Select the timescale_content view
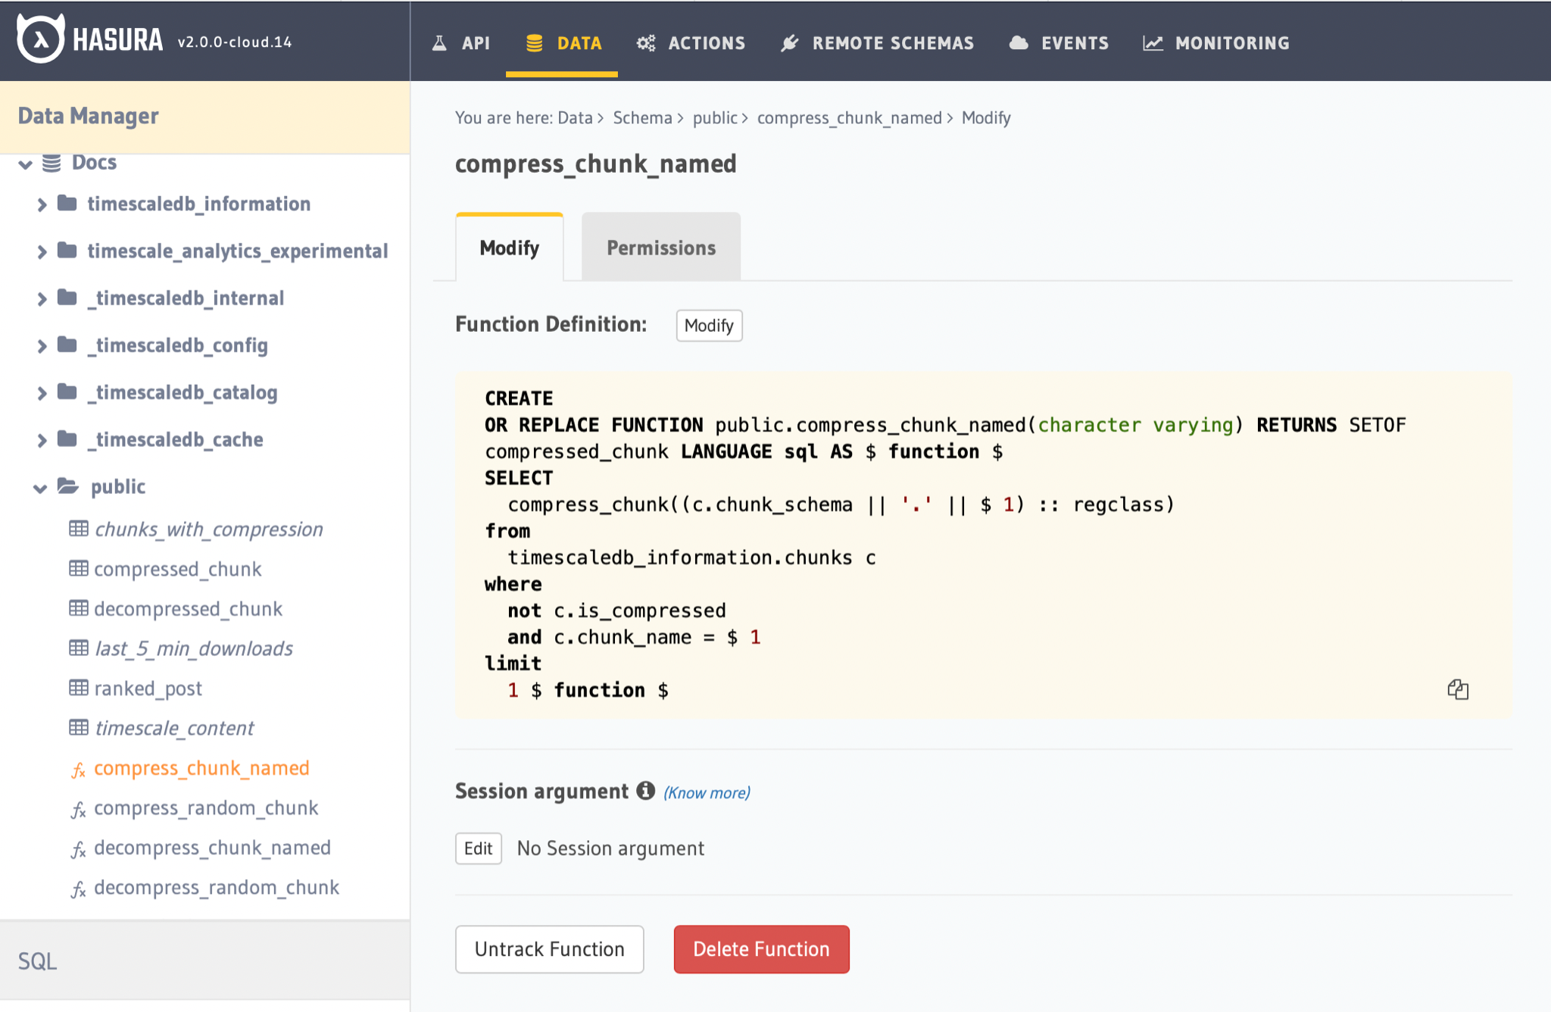The width and height of the screenshot is (1551, 1012). click(174, 728)
